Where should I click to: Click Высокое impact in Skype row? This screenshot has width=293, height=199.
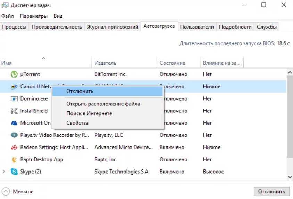tap(214, 172)
